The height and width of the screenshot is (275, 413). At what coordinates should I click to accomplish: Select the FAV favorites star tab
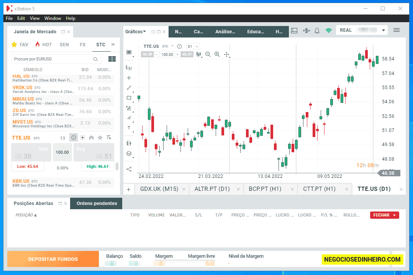point(20,44)
